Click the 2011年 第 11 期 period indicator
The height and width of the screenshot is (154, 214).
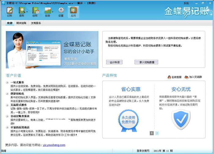(163, 151)
